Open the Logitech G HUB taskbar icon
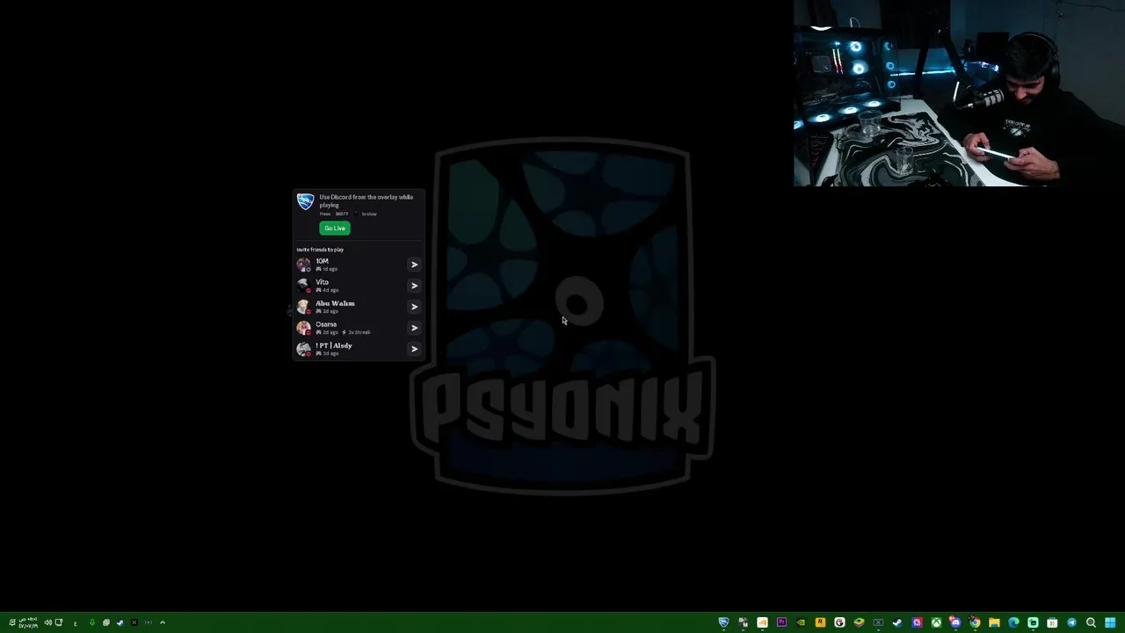The width and height of the screenshot is (1125, 633). [x=839, y=622]
